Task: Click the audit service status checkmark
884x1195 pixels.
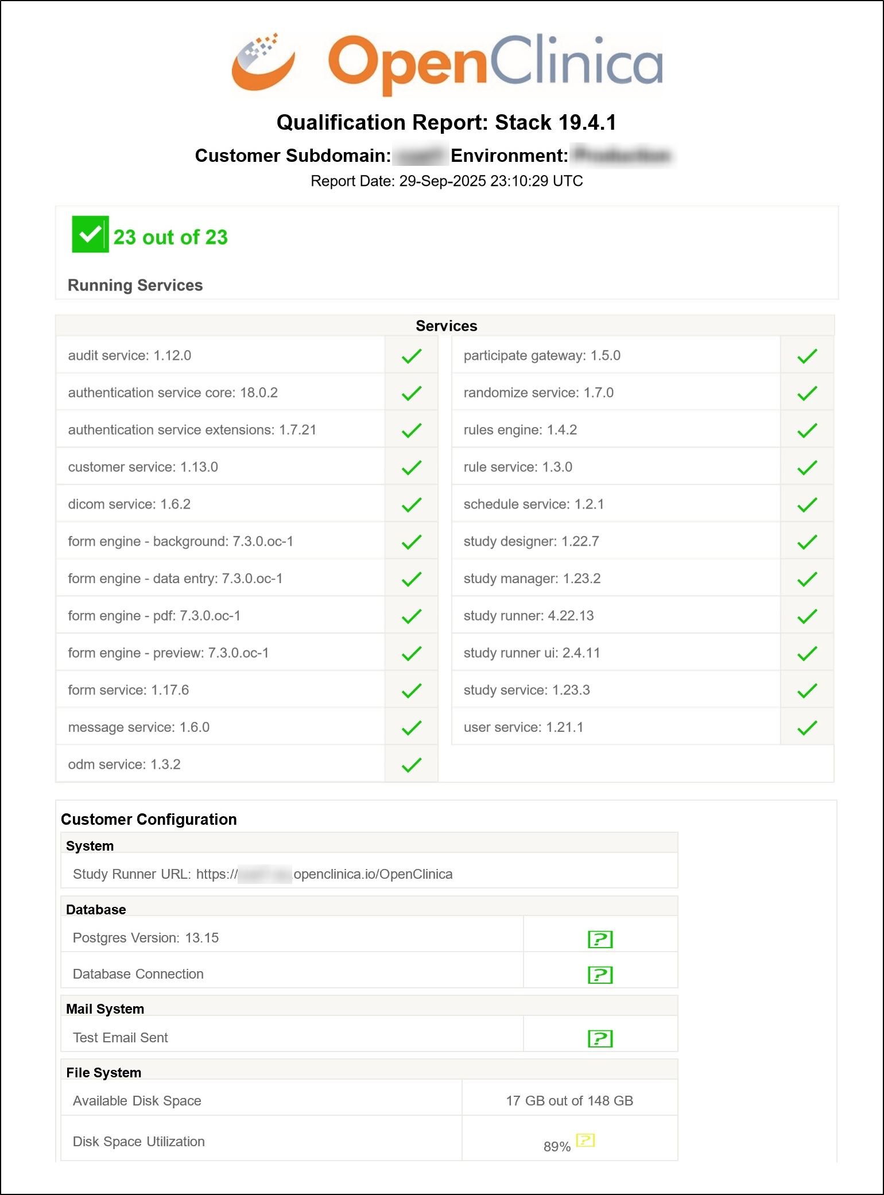Action: point(412,356)
